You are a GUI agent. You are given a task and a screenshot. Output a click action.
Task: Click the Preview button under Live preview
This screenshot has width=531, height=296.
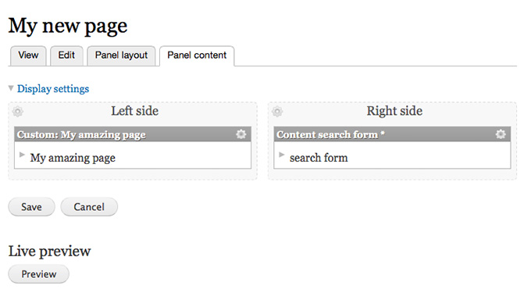click(x=38, y=274)
